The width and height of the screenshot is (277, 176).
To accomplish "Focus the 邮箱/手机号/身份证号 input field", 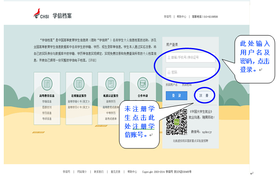I will [x=190, y=57].
